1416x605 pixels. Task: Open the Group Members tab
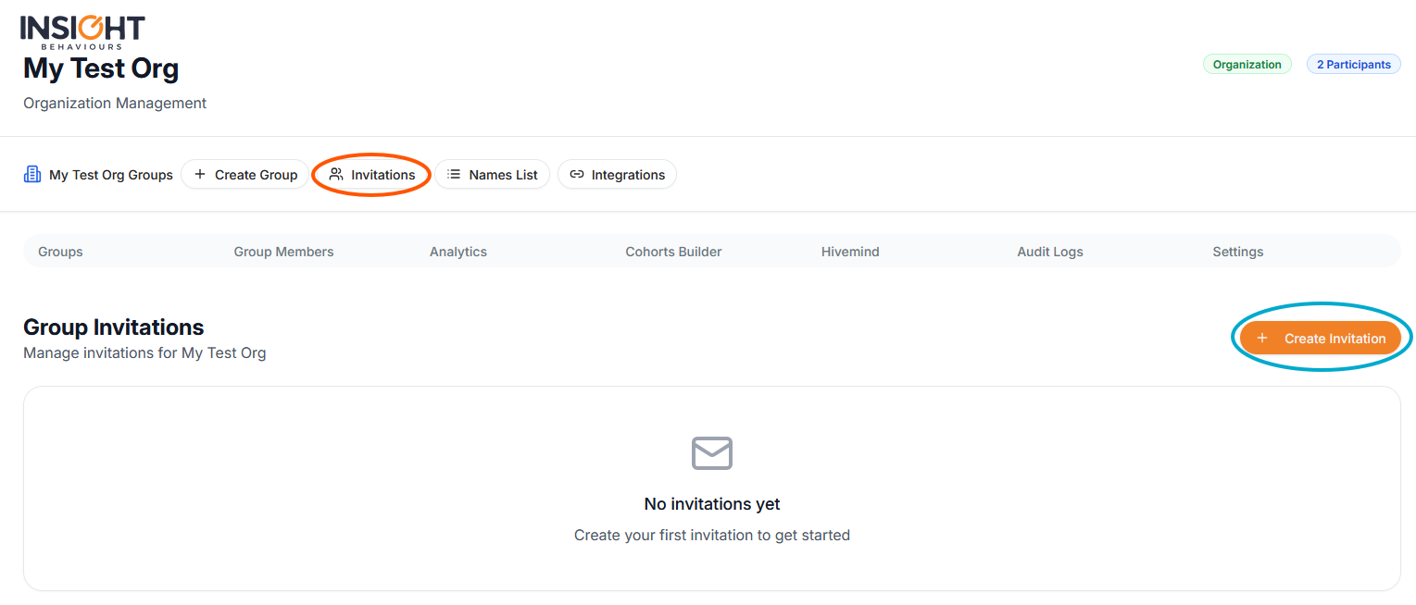point(283,252)
